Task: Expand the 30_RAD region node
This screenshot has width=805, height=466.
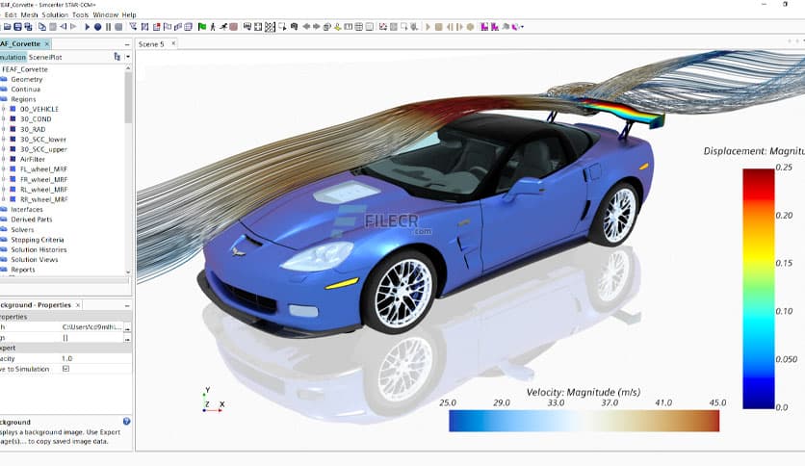Action: click(4, 129)
